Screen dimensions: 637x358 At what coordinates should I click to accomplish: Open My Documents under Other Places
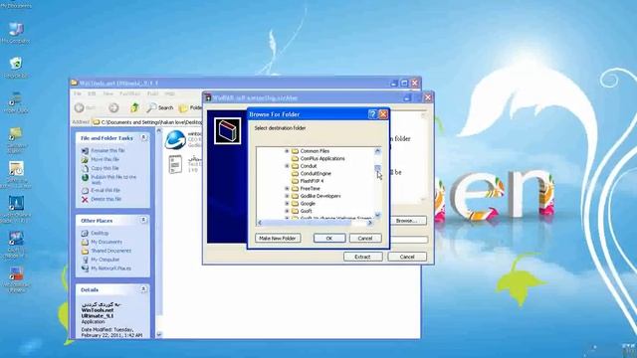[106, 242]
